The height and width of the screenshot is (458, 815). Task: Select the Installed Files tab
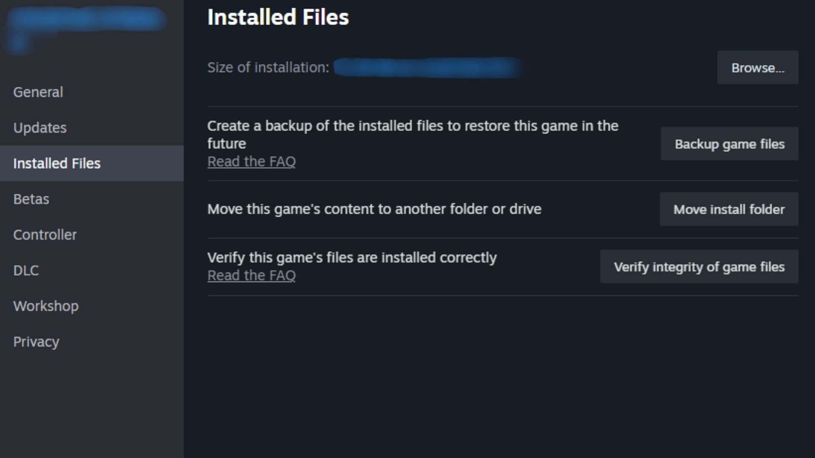(56, 163)
